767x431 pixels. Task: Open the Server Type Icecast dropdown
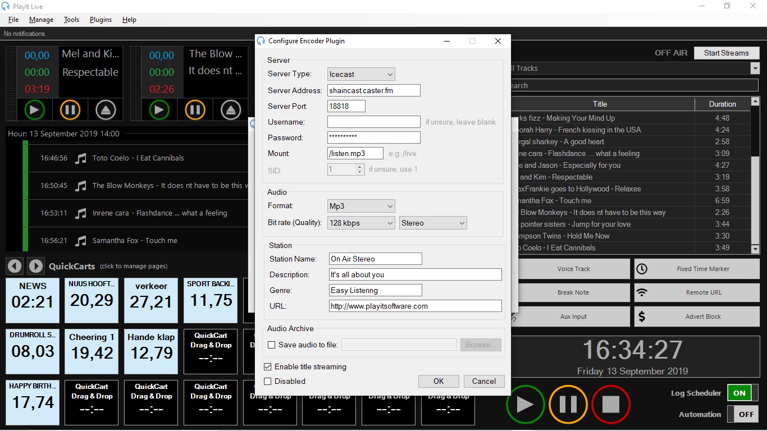361,74
